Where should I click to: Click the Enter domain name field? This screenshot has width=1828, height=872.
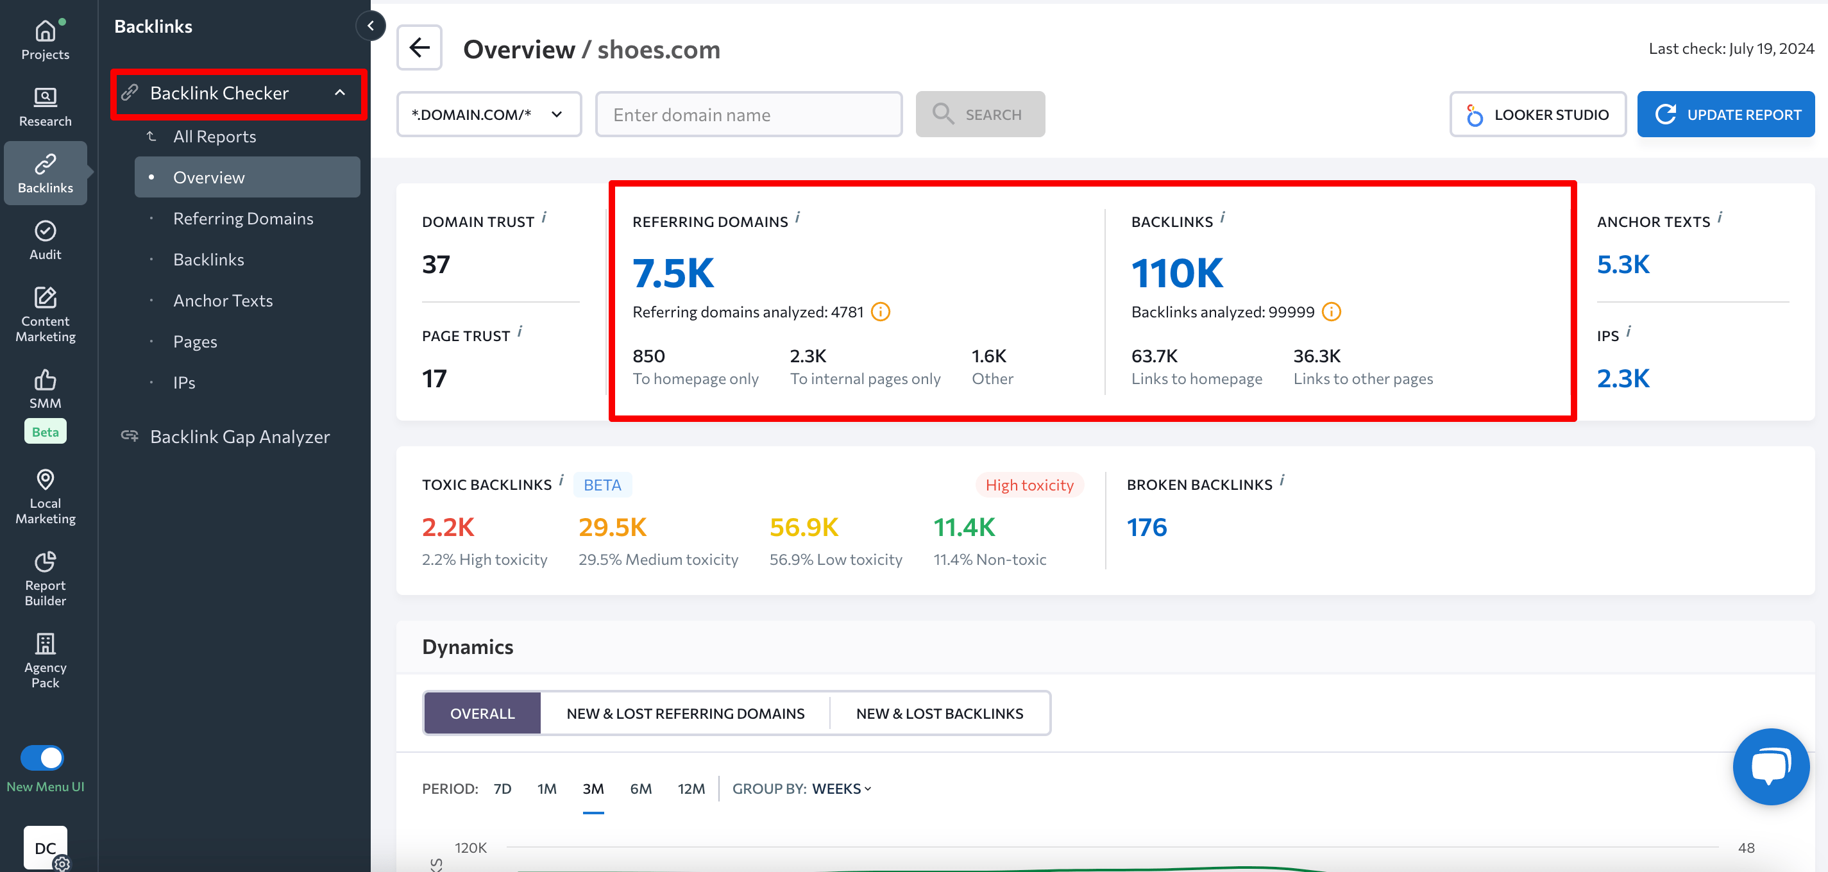[749, 114]
